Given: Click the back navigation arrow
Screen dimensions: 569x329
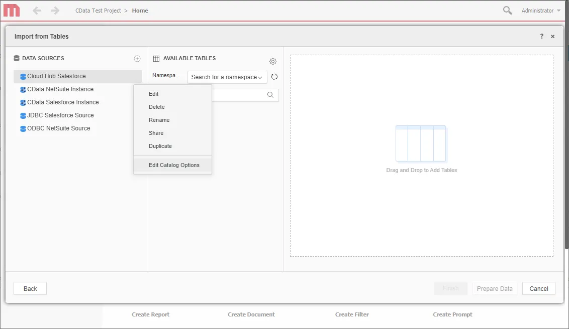Looking at the screenshot, I should tap(36, 10).
